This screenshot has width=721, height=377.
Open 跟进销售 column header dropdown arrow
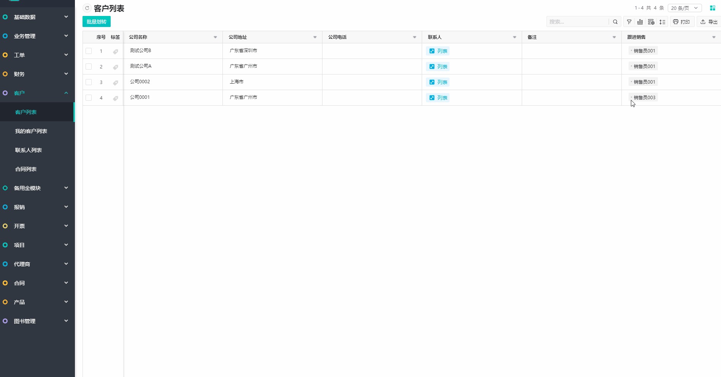(714, 37)
